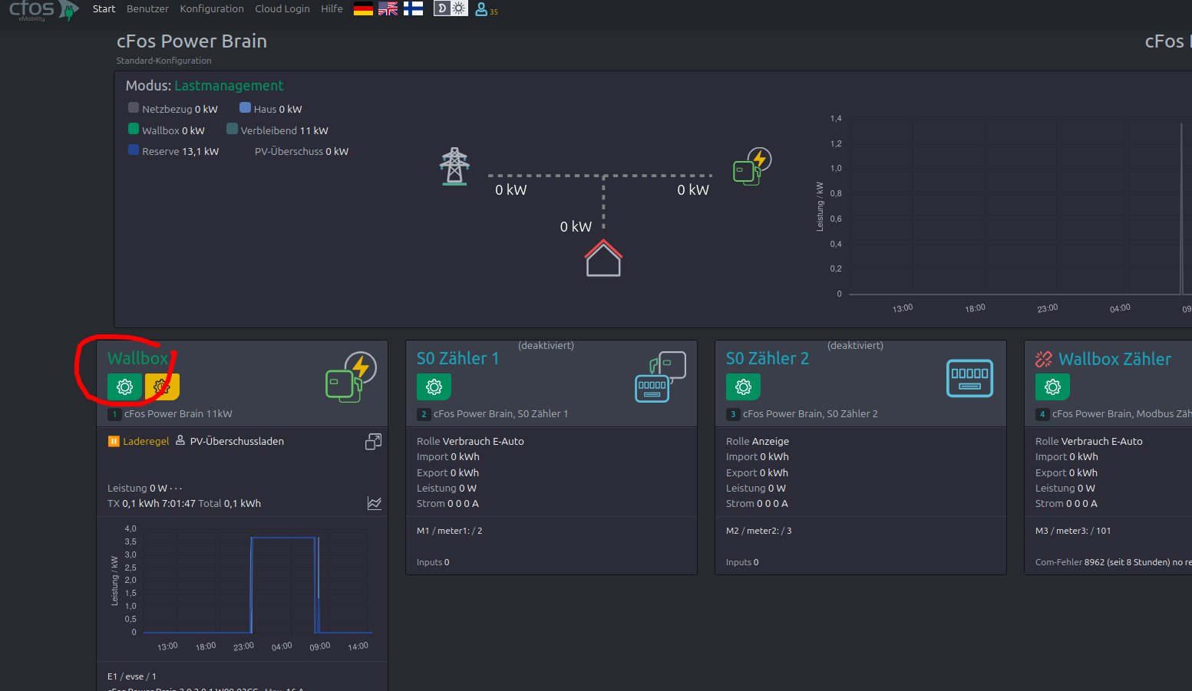
Task: Click cFos Power Brain, S0 Zähler 1 label
Action: pos(500,413)
